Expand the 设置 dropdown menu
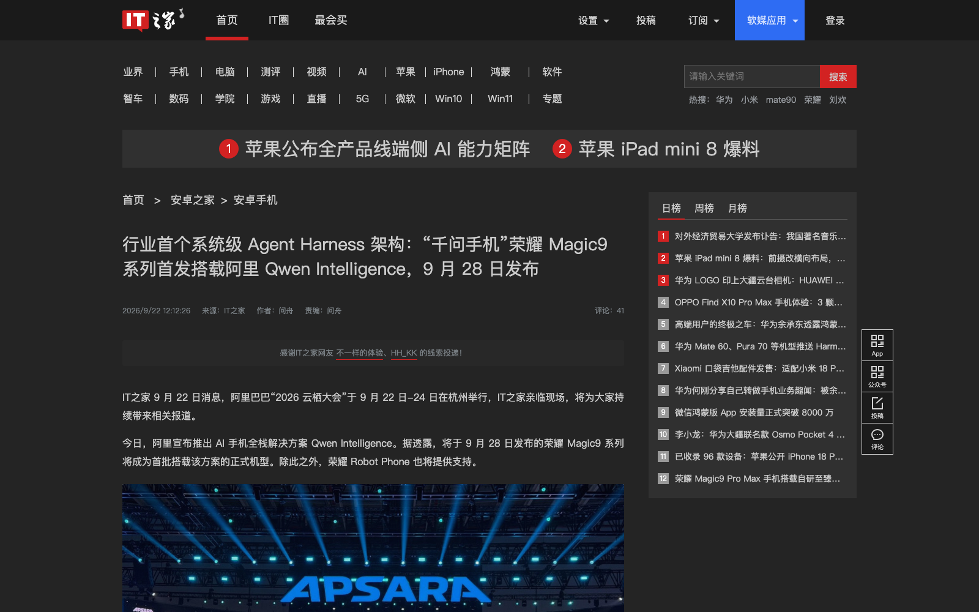Screen dimensions: 979x612 tap(594, 20)
